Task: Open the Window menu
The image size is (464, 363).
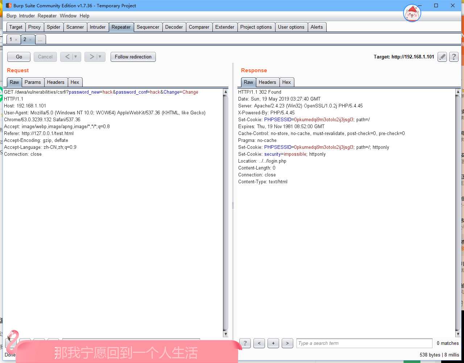Action: pyautogui.click(x=68, y=16)
